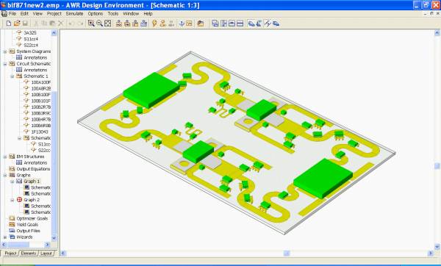Click the Open Project folder icon
Image resolution: width=441 pixels, height=266 pixels.
(17, 24)
